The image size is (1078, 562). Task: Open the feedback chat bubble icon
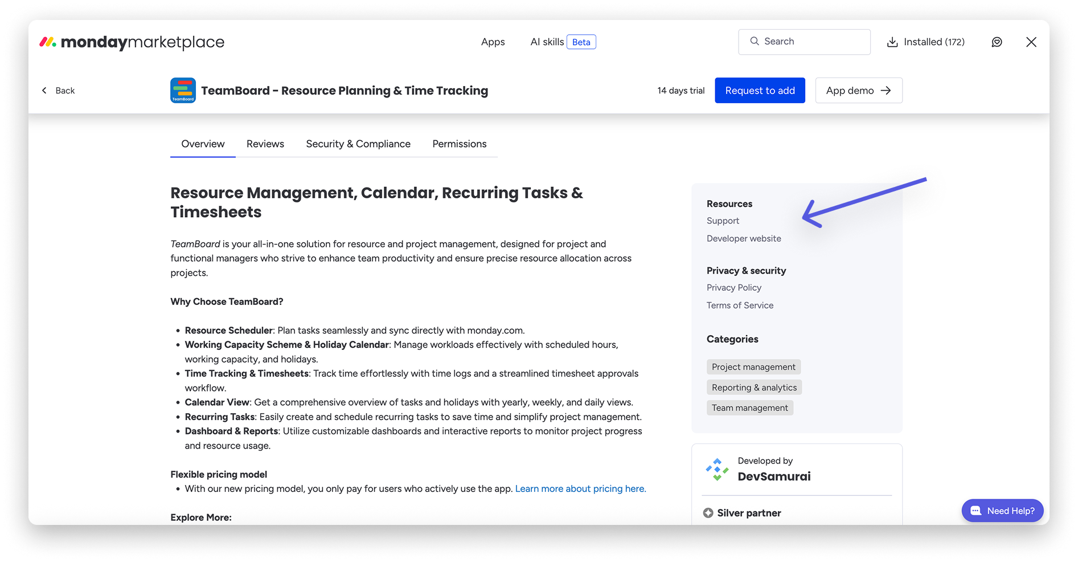tap(997, 42)
